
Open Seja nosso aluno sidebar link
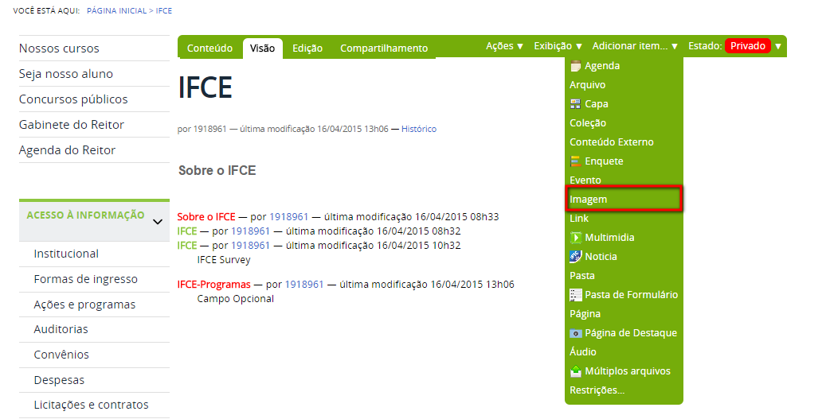tap(66, 74)
